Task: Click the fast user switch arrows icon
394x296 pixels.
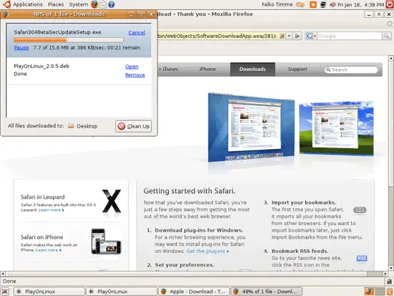Action: tap(300, 4)
